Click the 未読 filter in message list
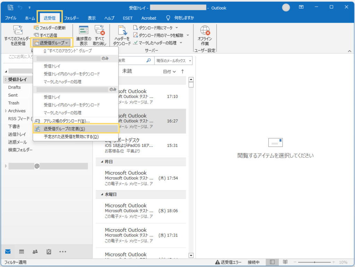 (x=127, y=71)
